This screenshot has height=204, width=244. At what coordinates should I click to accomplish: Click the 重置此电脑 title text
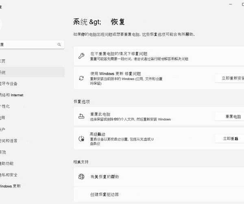click(x=100, y=114)
